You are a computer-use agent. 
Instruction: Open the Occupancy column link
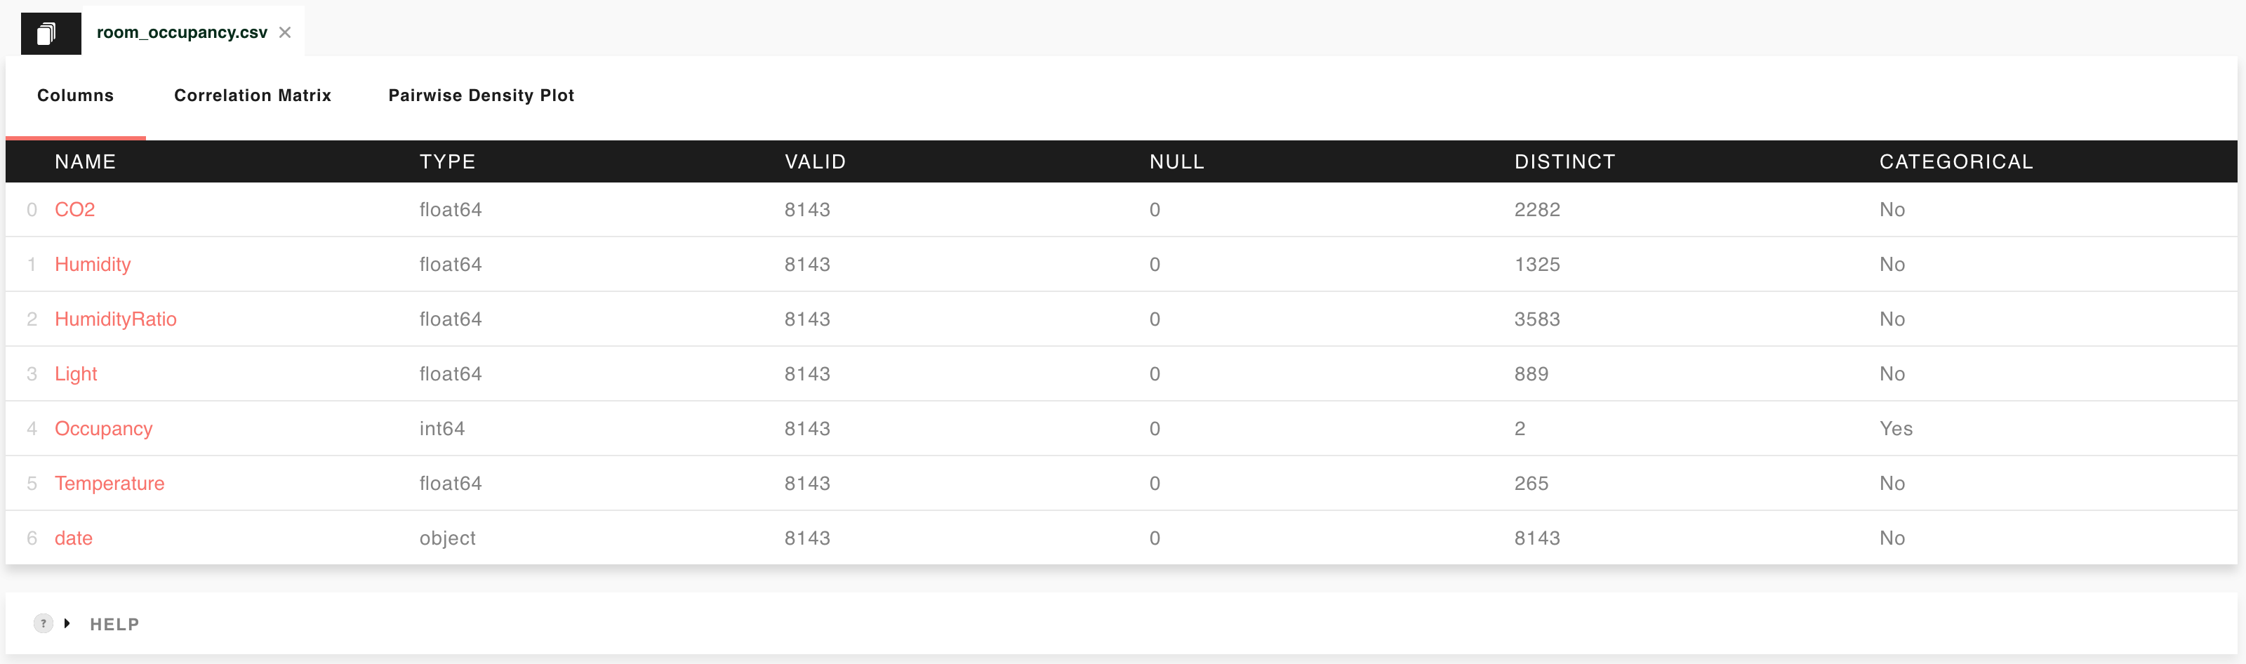(103, 429)
